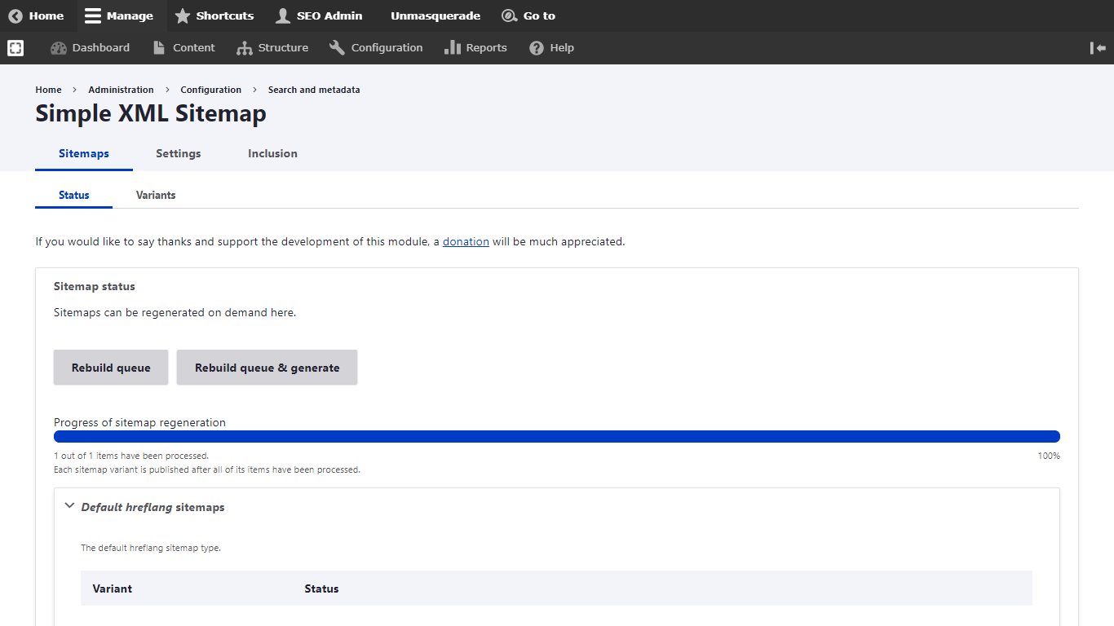Click the Home back-arrow icon
This screenshot has width=1114, height=626.
(15, 15)
